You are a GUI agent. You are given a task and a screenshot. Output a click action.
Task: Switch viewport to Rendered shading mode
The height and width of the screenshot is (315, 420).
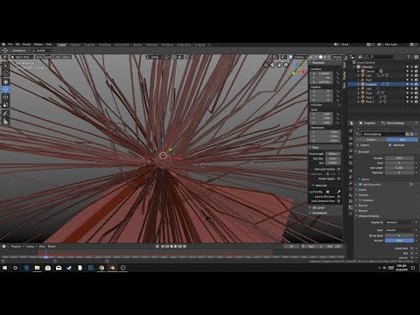tap(329, 57)
